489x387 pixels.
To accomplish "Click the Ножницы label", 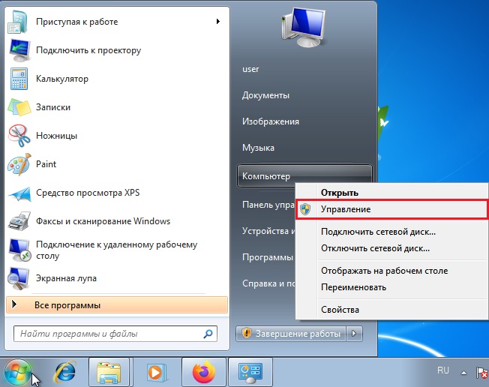I will [x=56, y=136].
